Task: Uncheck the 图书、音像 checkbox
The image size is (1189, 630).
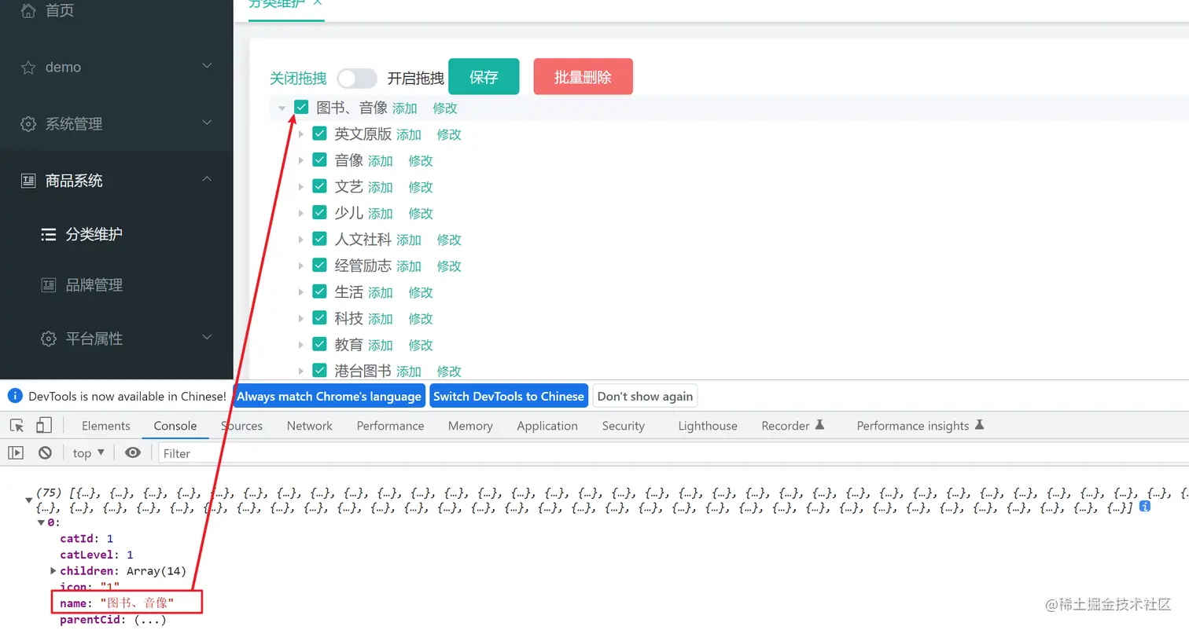Action: pos(301,107)
